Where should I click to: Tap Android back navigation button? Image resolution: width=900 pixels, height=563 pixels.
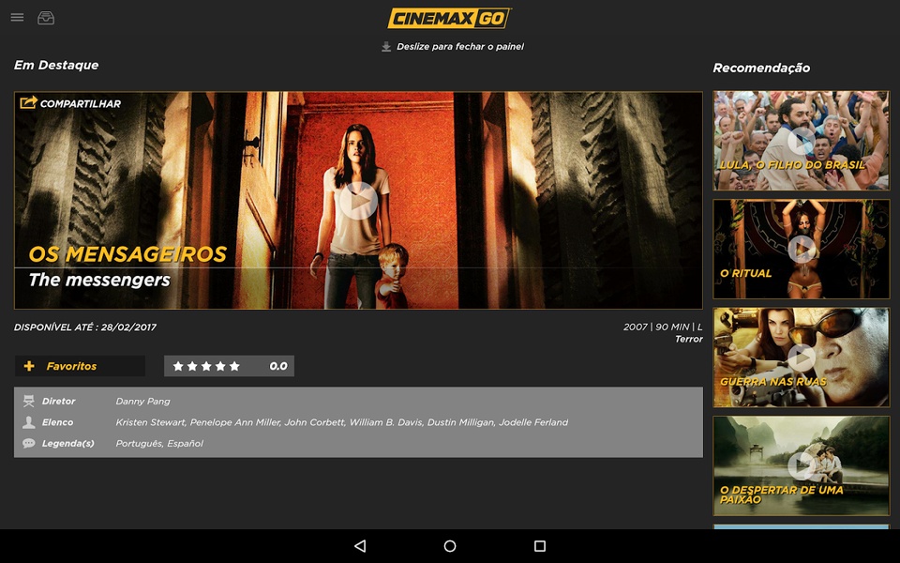point(360,546)
